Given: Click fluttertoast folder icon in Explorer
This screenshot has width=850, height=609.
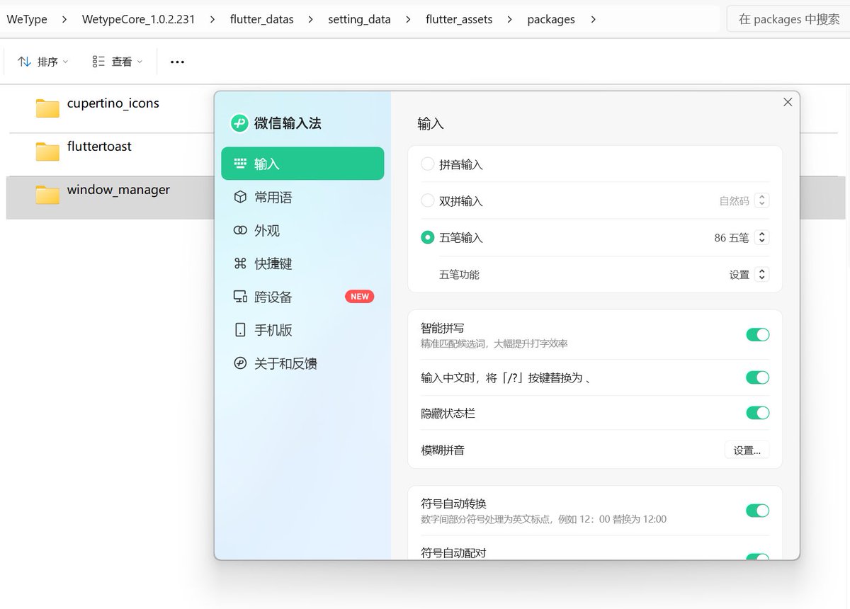Looking at the screenshot, I should point(47,151).
